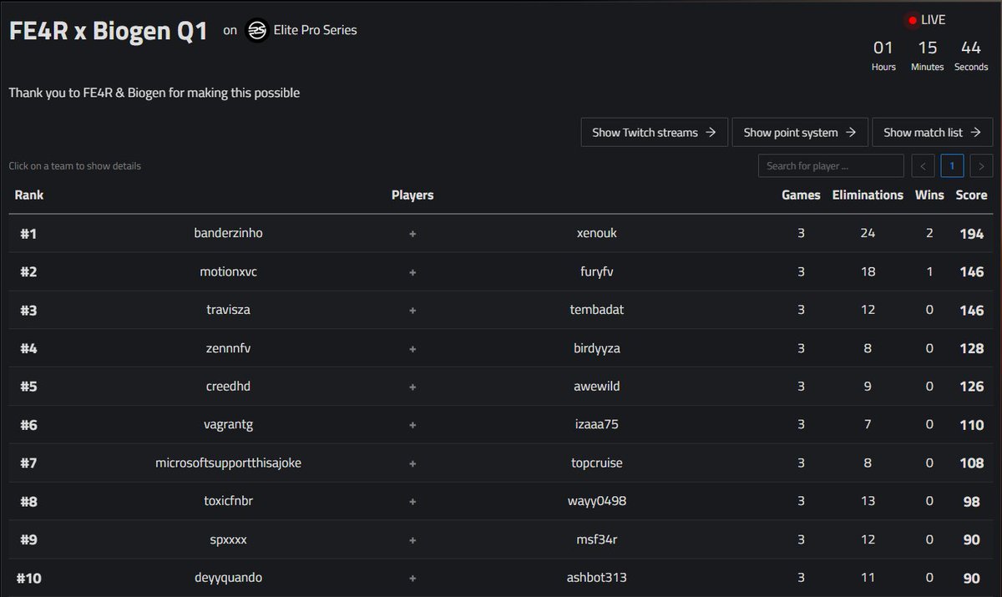This screenshot has height=597, width=1002.
Task: Open the Show Twitch streams button
Action: click(x=654, y=132)
